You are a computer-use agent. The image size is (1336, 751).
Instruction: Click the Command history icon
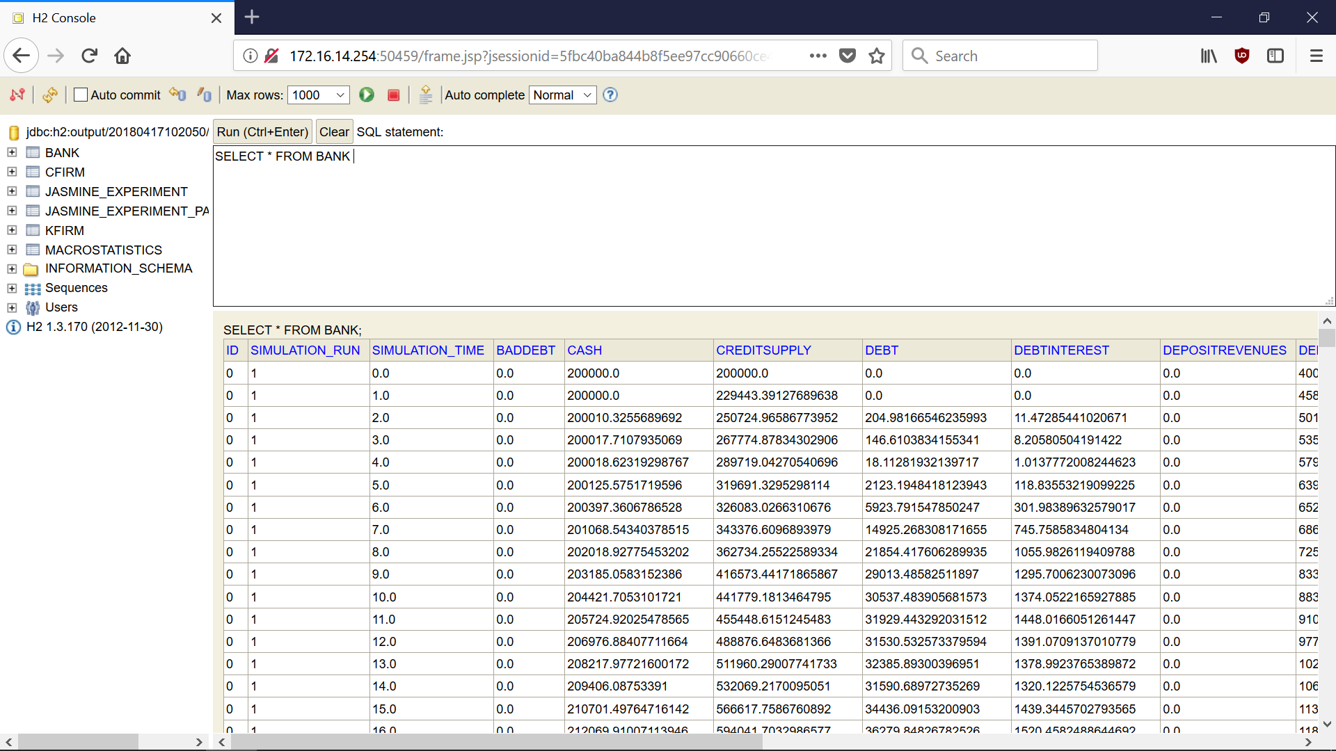pos(426,95)
